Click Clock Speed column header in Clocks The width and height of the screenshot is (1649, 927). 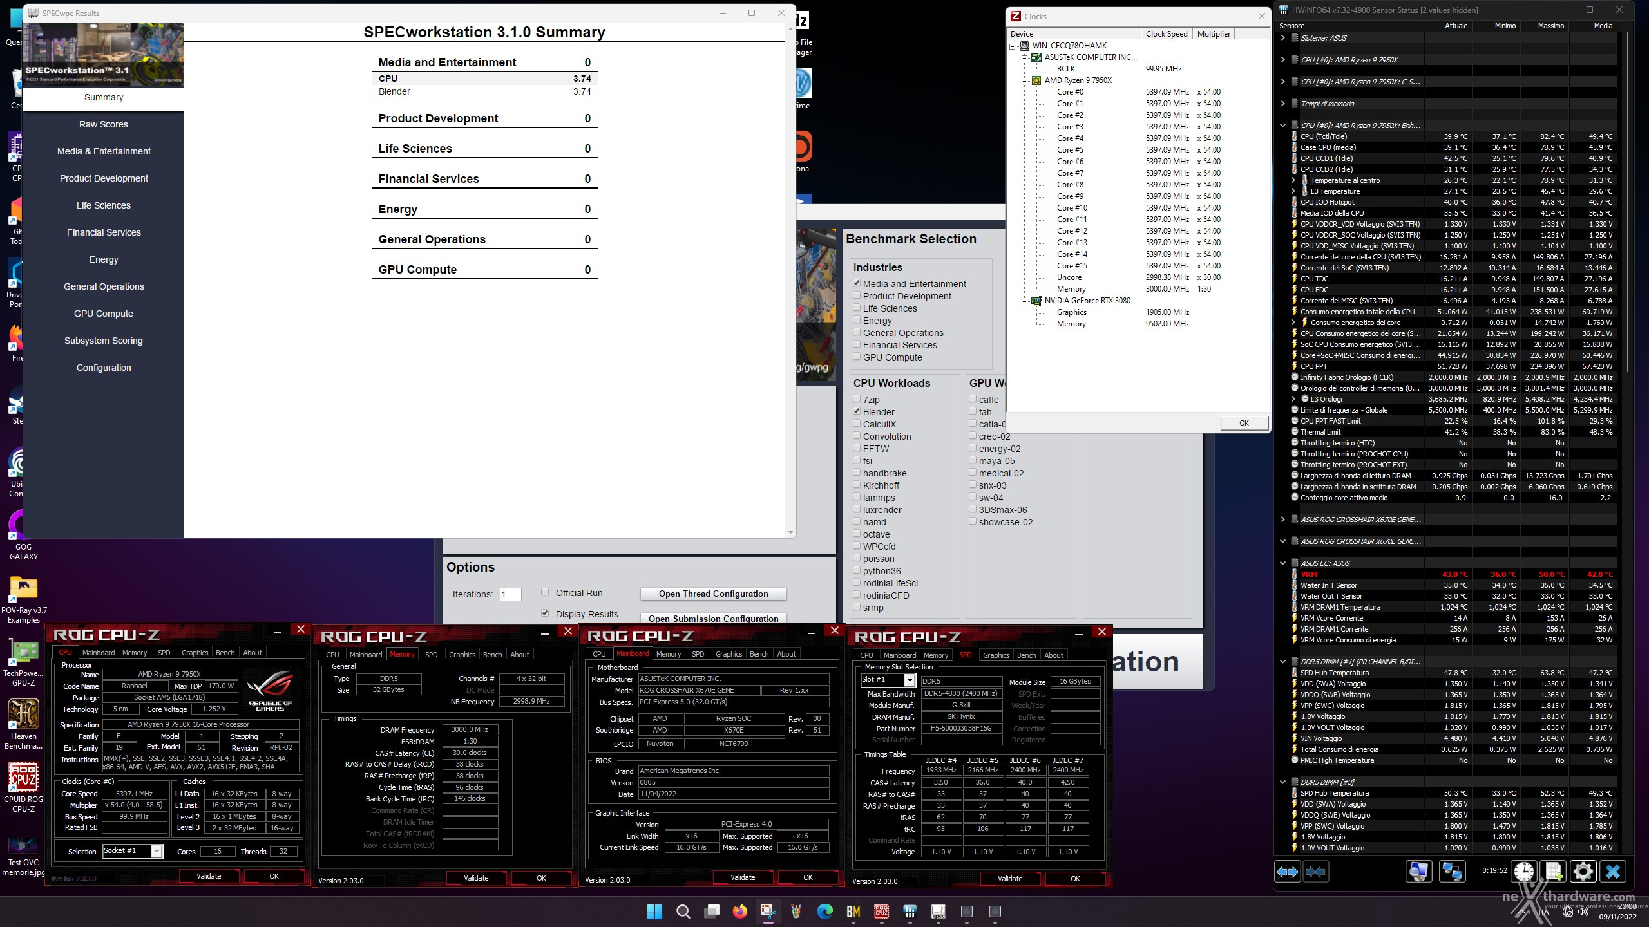click(x=1166, y=33)
